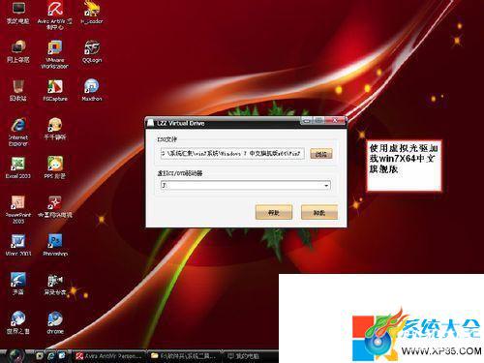Viewport: 484px width, 363px height.
Task: Open the My Computer desktop icon
Action: [x=18, y=13]
